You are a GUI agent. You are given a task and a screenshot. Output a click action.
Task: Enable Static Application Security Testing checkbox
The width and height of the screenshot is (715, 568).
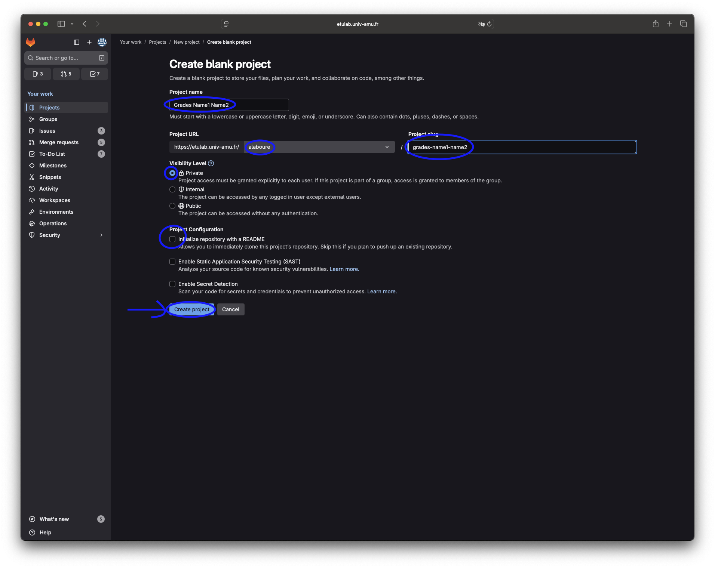point(172,262)
